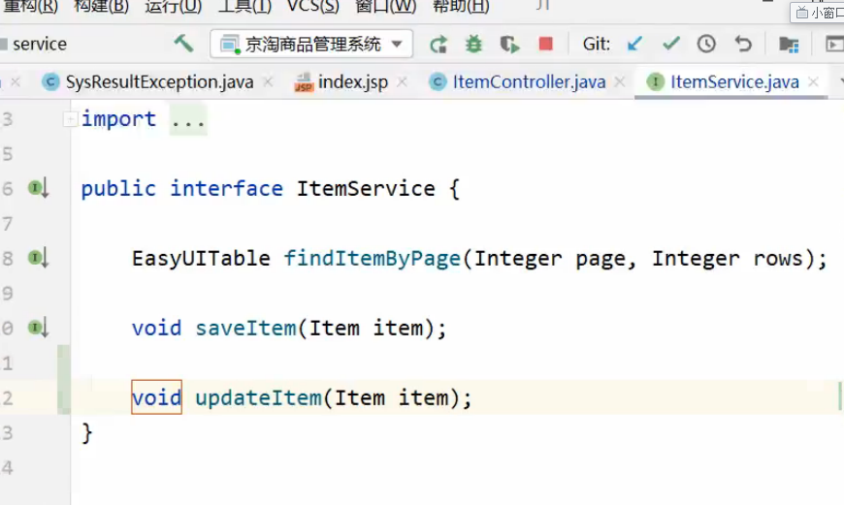844x505 pixels.
Task: Go to implementations of ItemService interface
Action: (39, 188)
